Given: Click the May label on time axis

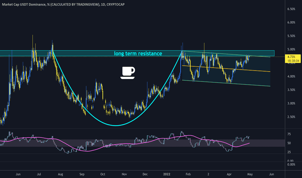Looking at the screenshot, I should (x=250, y=174).
